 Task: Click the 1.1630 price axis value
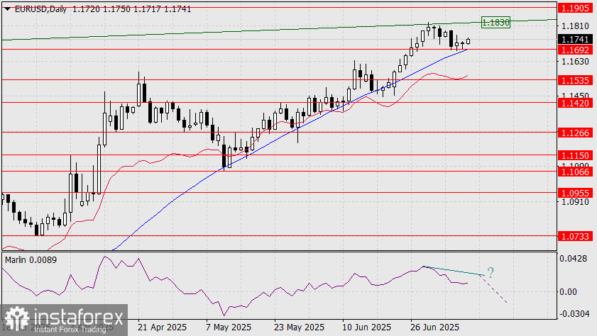pyautogui.click(x=575, y=61)
